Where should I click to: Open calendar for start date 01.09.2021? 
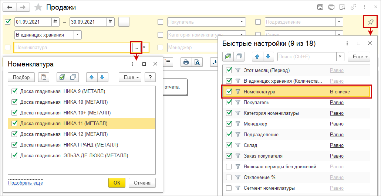pyautogui.click(x=55, y=22)
